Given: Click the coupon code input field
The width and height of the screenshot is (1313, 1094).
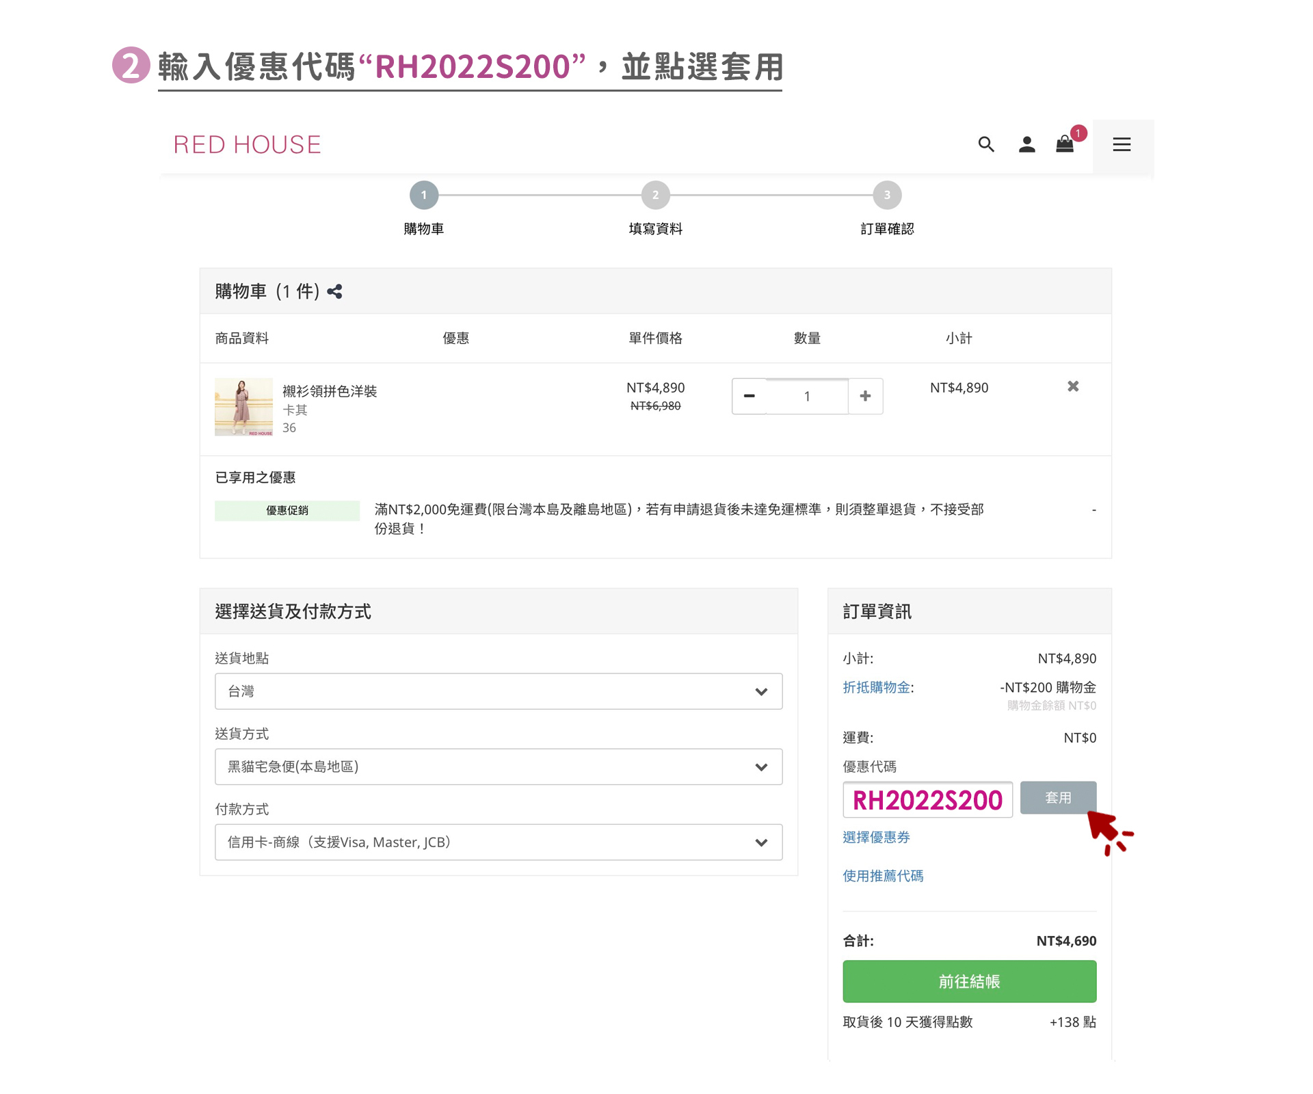Looking at the screenshot, I should pyautogui.click(x=927, y=800).
